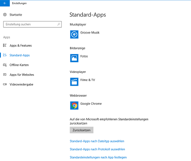191x161 pixels.
Task: Click the Google Chrome app icon
Action: click(x=74, y=105)
